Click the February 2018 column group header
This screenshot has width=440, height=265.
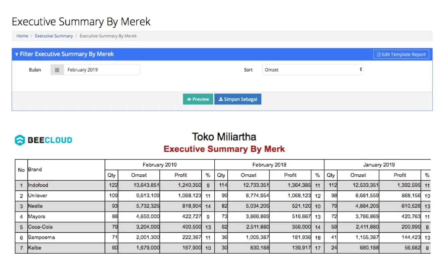(269, 165)
